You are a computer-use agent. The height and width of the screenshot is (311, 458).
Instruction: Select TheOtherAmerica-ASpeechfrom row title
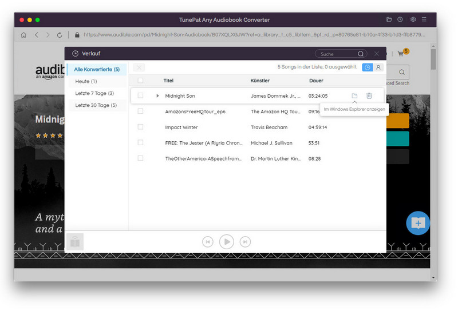tap(203, 159)
